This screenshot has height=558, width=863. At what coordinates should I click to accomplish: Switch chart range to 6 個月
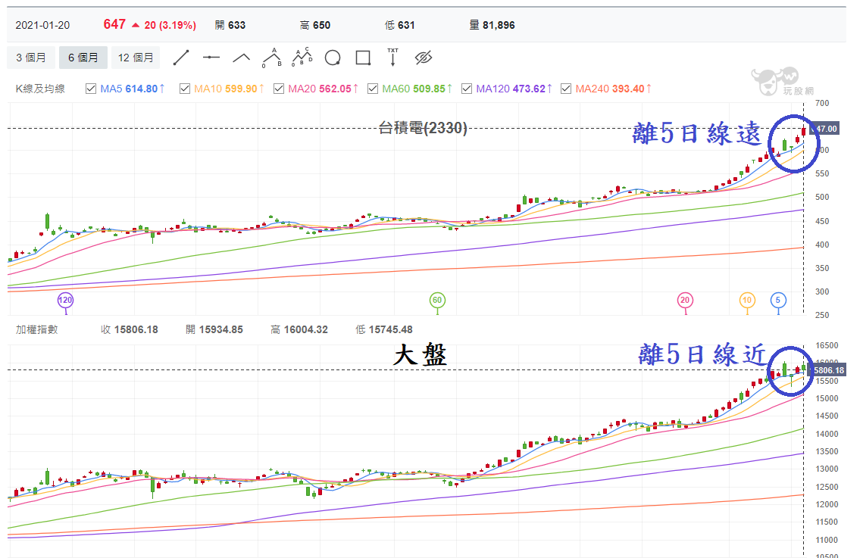83,58
